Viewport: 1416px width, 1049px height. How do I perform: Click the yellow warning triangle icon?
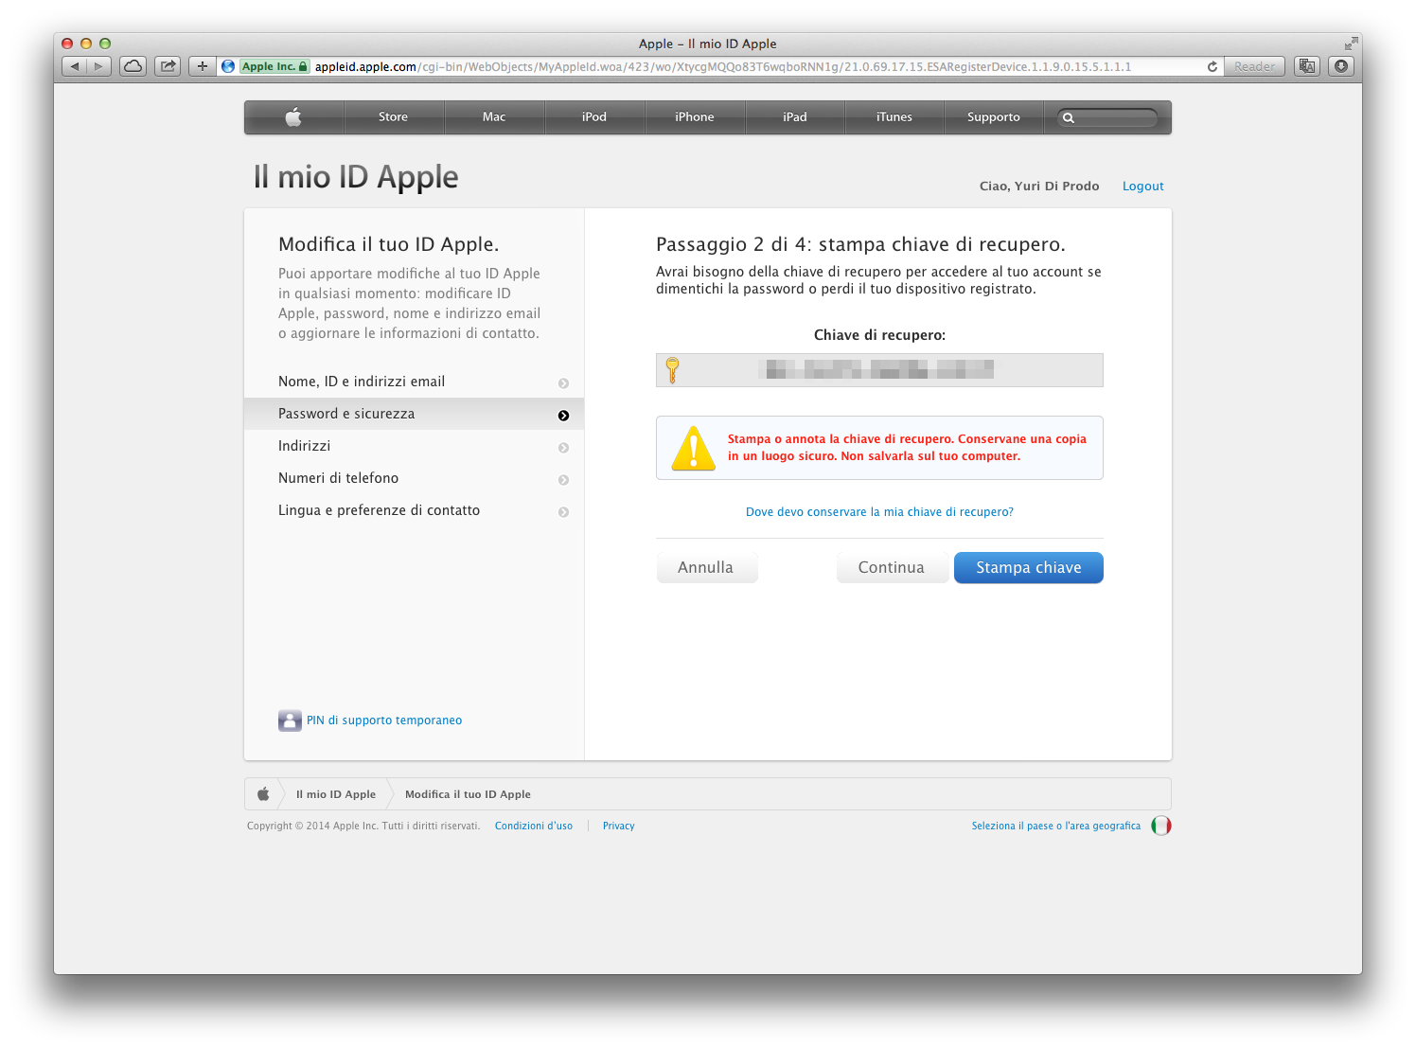694,448
